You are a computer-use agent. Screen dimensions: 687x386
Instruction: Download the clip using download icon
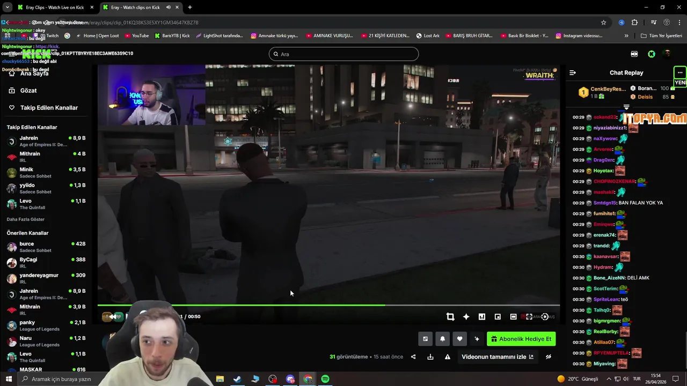[430, 357]
